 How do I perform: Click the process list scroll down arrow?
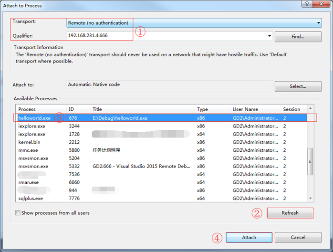tap(311, 198)
